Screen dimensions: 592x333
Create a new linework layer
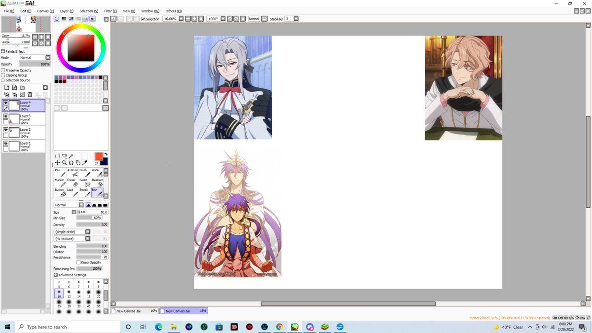pyautogui.click(x=14, y=87)
